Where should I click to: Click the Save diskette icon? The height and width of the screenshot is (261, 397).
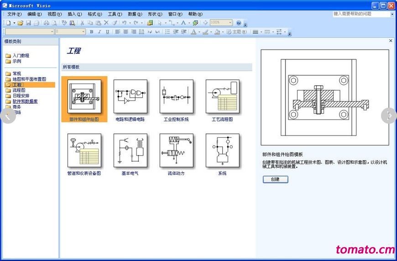click(x=28, y=23)
